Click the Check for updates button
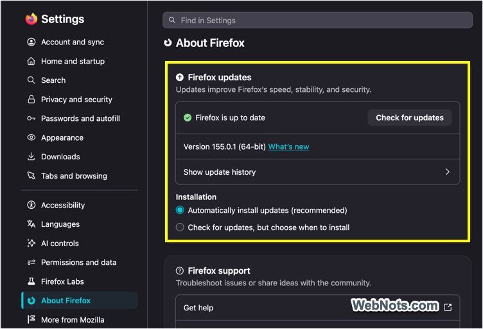Viewport: 483px width, 329px height. click(410, 118)
